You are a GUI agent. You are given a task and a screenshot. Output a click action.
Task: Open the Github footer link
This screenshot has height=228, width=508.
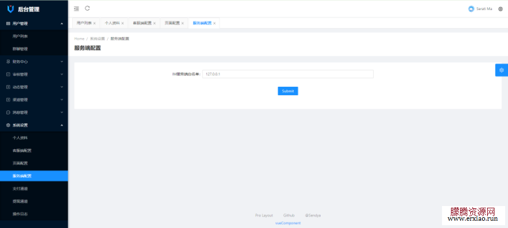[x=288, y=216]
